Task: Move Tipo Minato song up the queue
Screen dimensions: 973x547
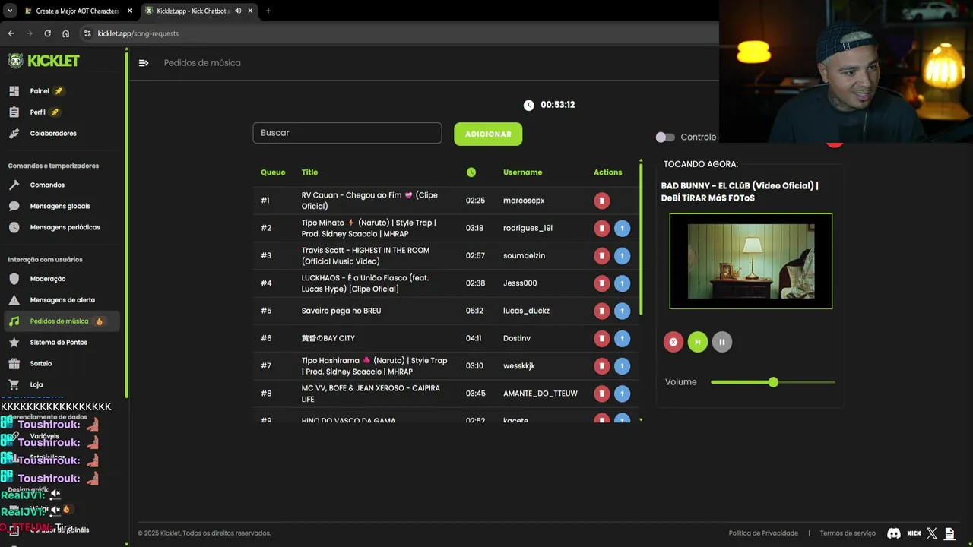Action: (x=622, y=228)
